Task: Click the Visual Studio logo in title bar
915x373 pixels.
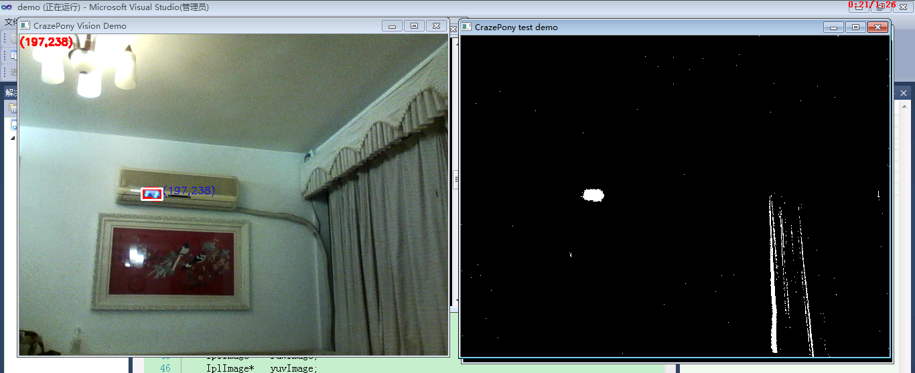Action: pos(7,7)
